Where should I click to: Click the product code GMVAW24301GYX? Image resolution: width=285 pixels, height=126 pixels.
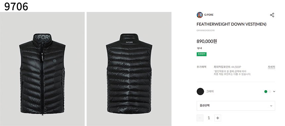(205, 31)
